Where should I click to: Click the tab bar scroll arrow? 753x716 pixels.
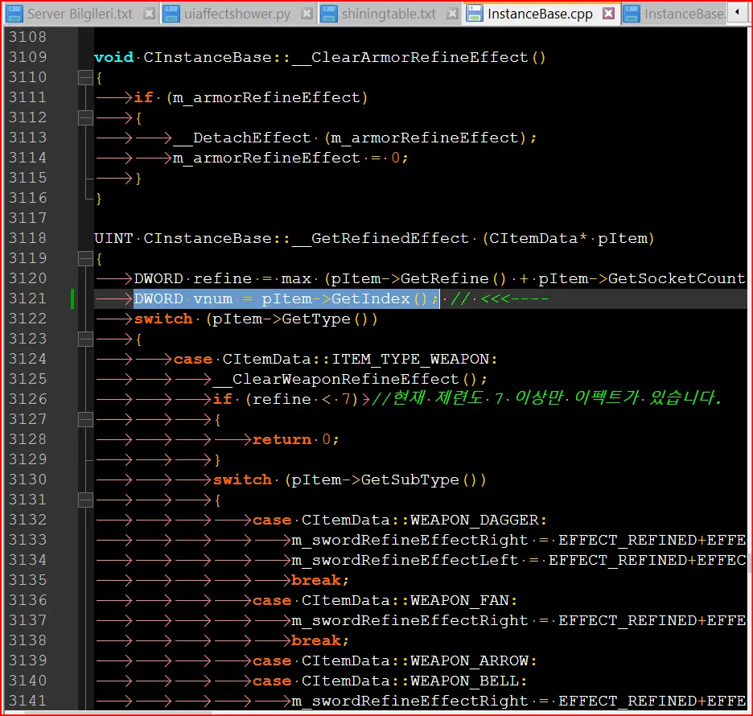[738, 14]
